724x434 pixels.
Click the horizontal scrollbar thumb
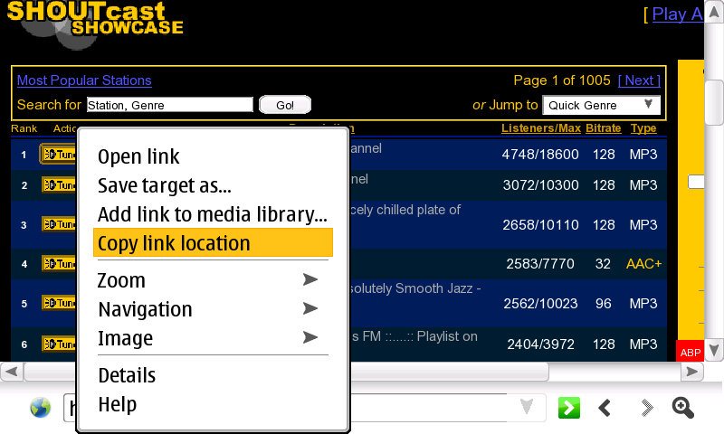[286, 372]
